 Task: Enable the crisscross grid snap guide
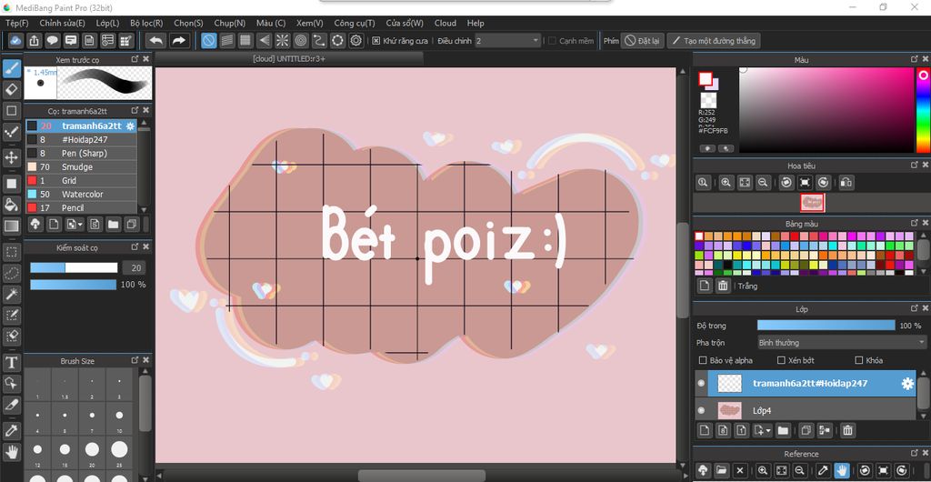tap(245, 40)
